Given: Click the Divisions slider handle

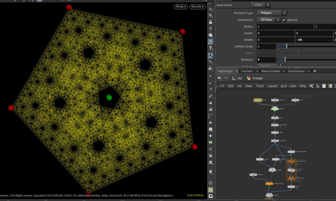Looking at the screenshot, I should click(285, 60).
